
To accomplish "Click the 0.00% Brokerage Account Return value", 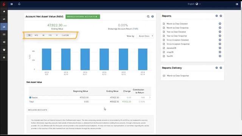I will 123,25.
